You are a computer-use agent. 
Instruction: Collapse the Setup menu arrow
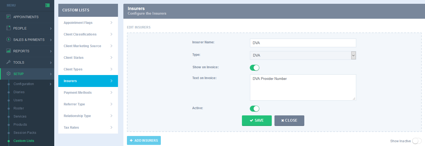tap(51, 74)
